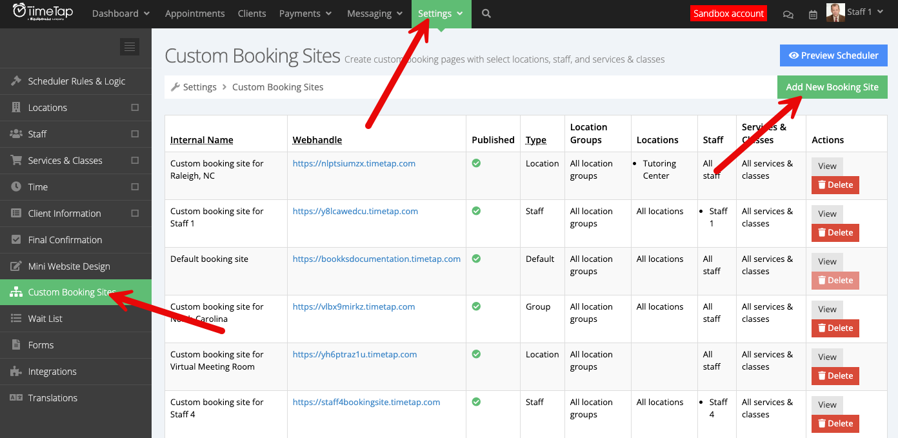898x438 pixels.
Task: Click the Time clock icon in sidebar
Action: (16, 186)
